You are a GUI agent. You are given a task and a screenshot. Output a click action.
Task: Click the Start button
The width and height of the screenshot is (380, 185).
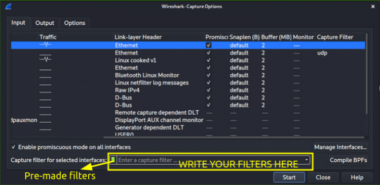tap(289, 177)
